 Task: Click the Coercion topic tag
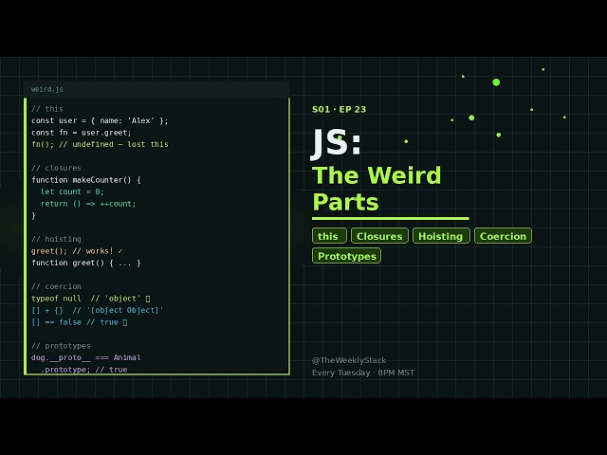[x=503, y=236]
